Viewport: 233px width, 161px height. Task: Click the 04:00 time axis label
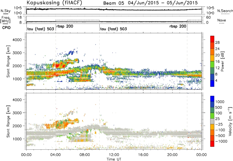(56, 155)
